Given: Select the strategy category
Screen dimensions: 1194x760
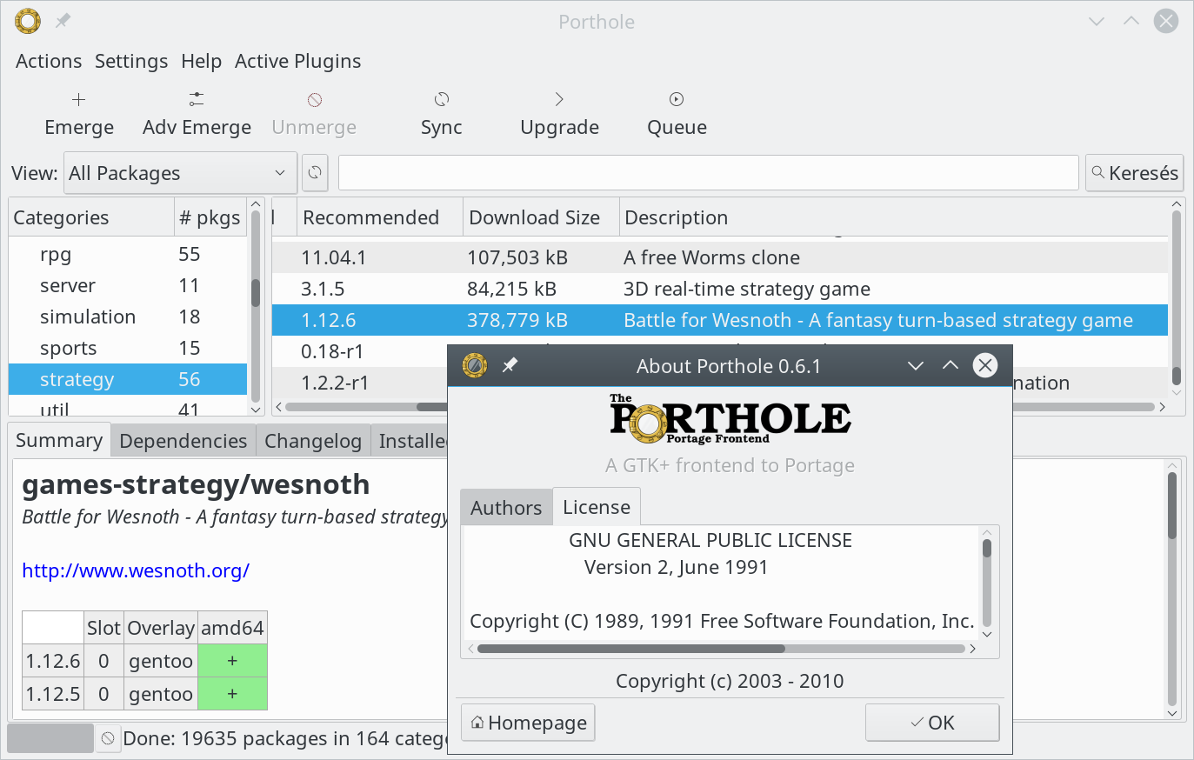Looking at the screenshot, I should coord(128,379).
